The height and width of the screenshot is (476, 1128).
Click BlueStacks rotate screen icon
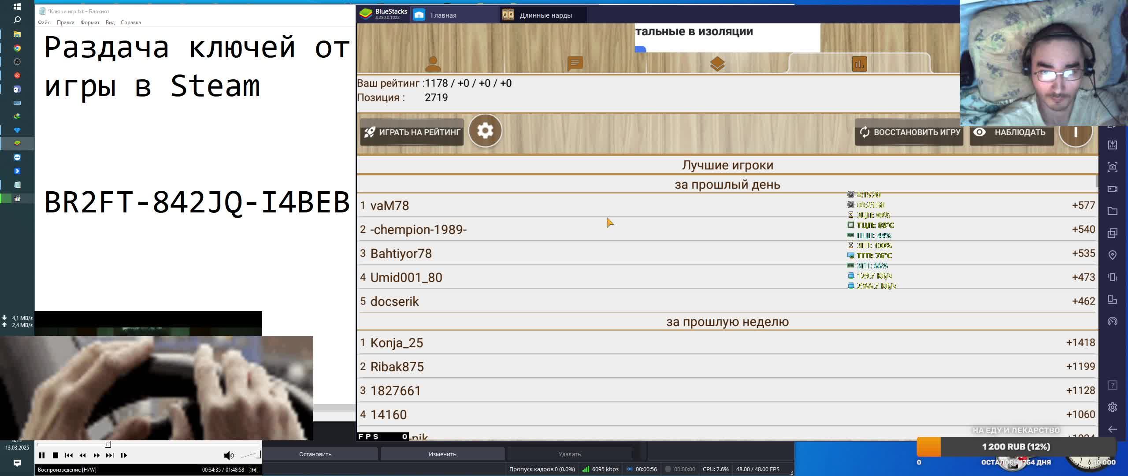click(1113, 299)
